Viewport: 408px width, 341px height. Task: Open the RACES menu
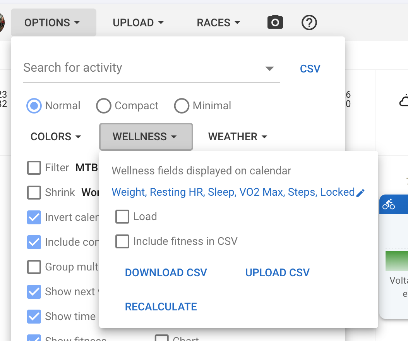pyautogui.click(x=218, y=23)
